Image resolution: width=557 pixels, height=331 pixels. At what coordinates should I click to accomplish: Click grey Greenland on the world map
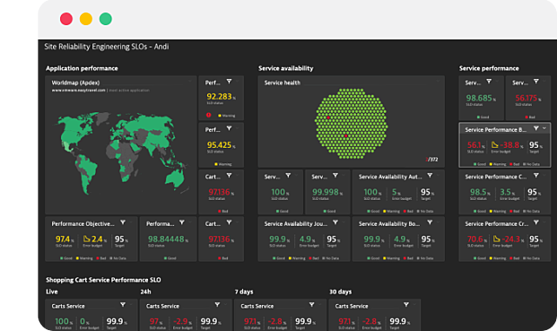(103, 117)
